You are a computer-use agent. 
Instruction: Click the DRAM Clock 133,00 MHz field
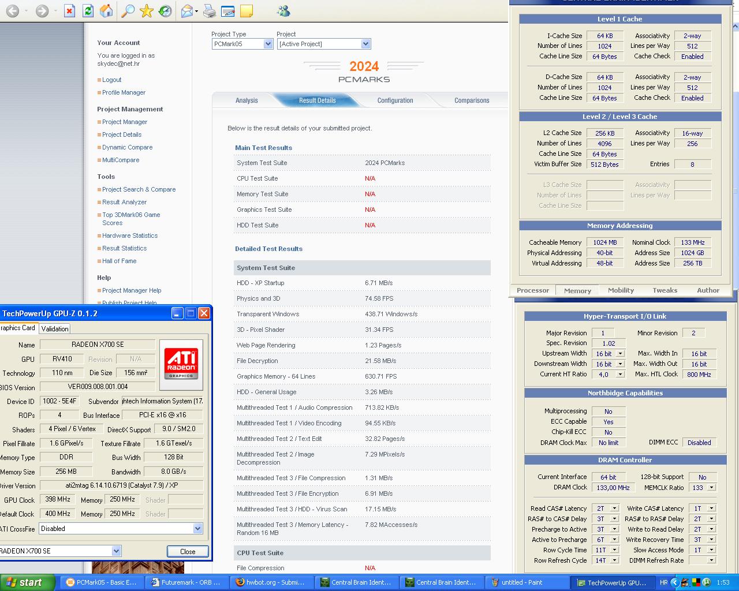613,488
